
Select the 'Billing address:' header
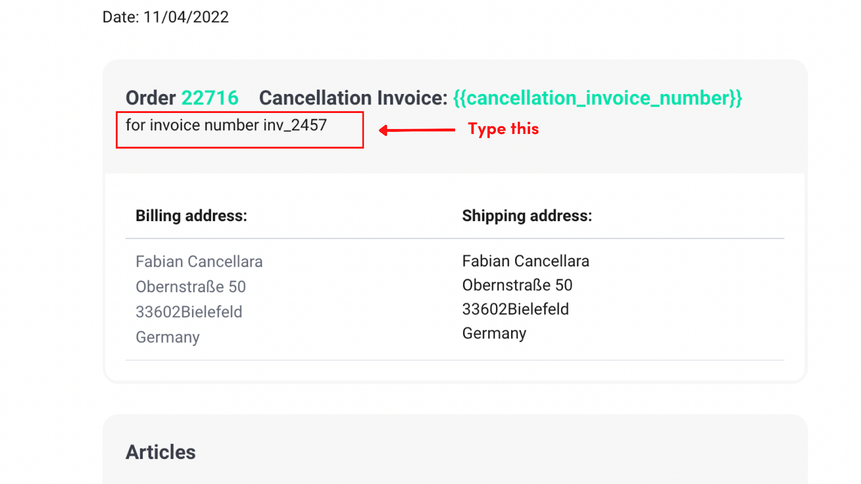192,216
